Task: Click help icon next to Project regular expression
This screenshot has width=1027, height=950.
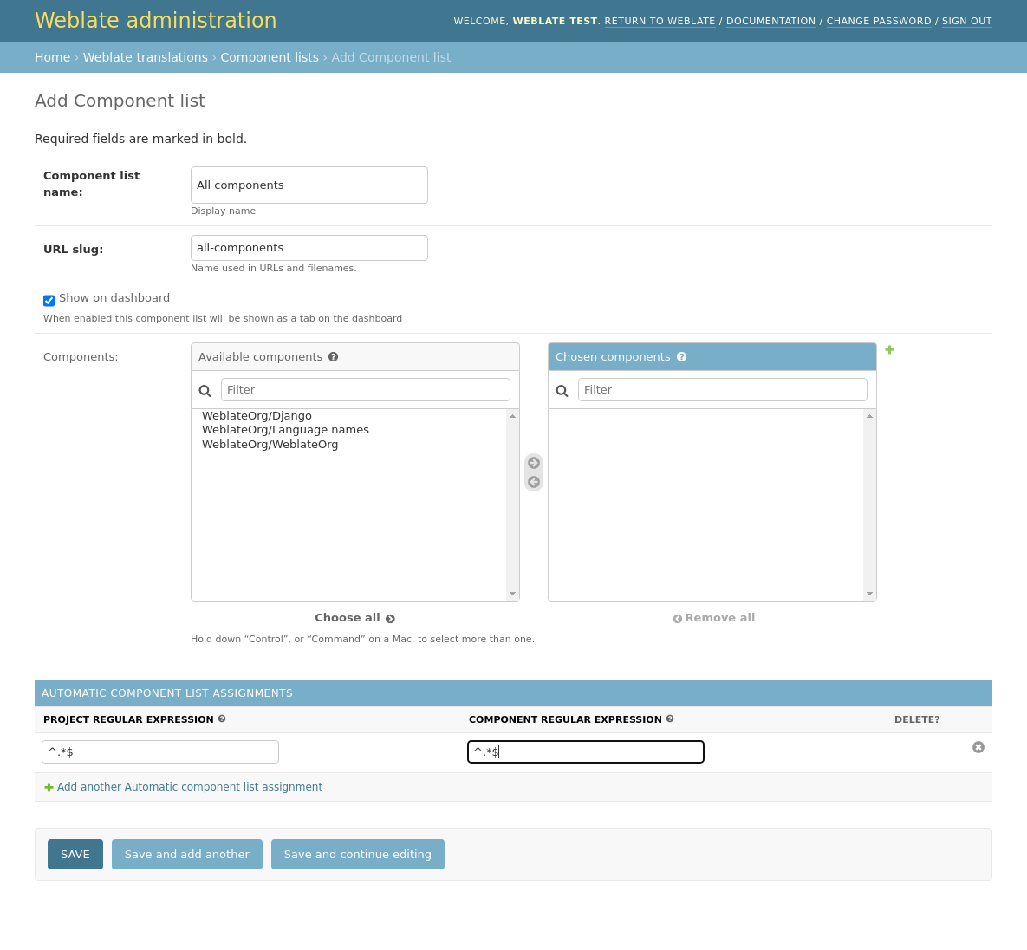Action: pyautogui.click(x=222, y=719)
